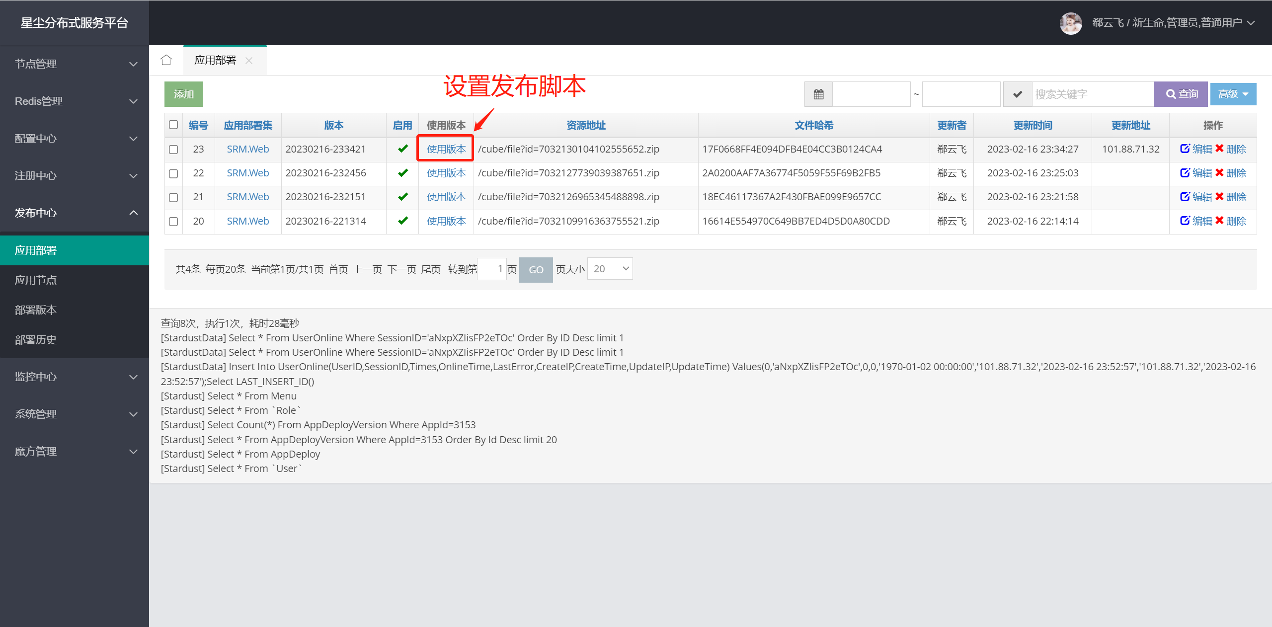This screenshot has height=627, width=1272.
Task: Delete deployment row 21
Action: click(1231, 197)
